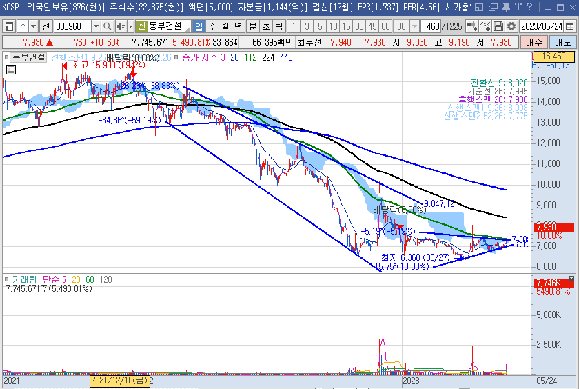
Task: Select the 년 yearly chart period
Action: (238, 26)
